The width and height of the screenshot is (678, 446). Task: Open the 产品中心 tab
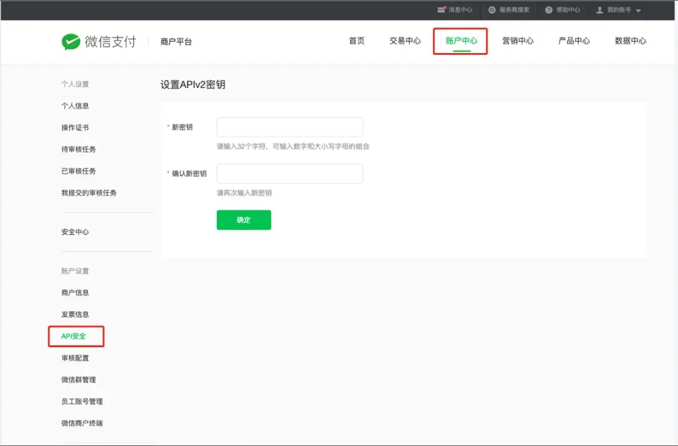[574, 41]
